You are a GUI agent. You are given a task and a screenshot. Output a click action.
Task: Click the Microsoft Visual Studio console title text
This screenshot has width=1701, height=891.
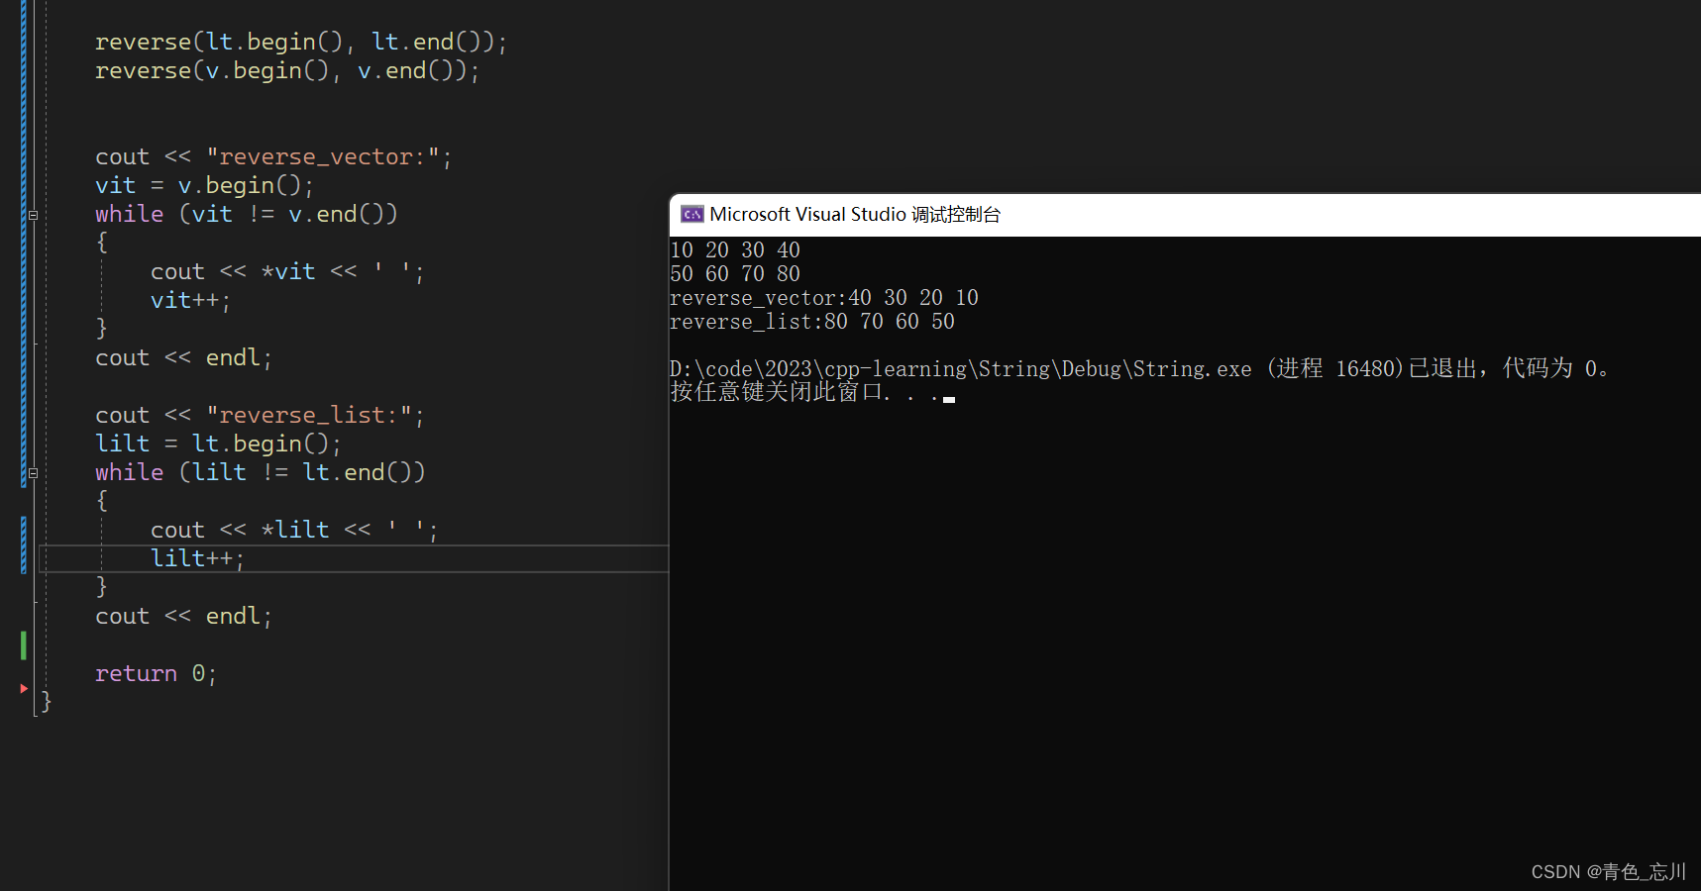click(855, 214)
